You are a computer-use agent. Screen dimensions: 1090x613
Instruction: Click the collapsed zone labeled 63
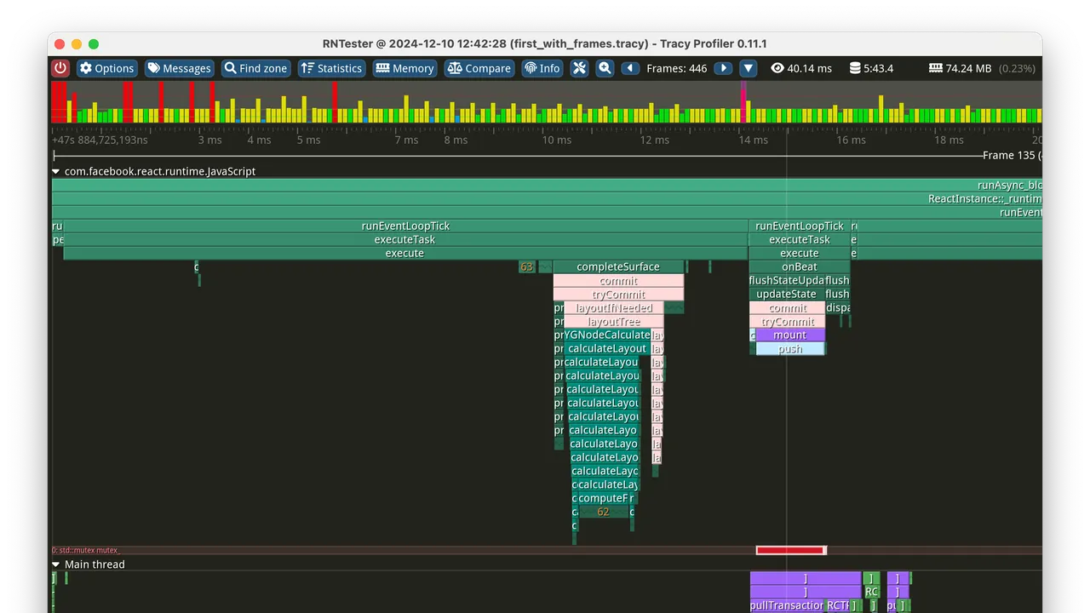tap(526, 266)
